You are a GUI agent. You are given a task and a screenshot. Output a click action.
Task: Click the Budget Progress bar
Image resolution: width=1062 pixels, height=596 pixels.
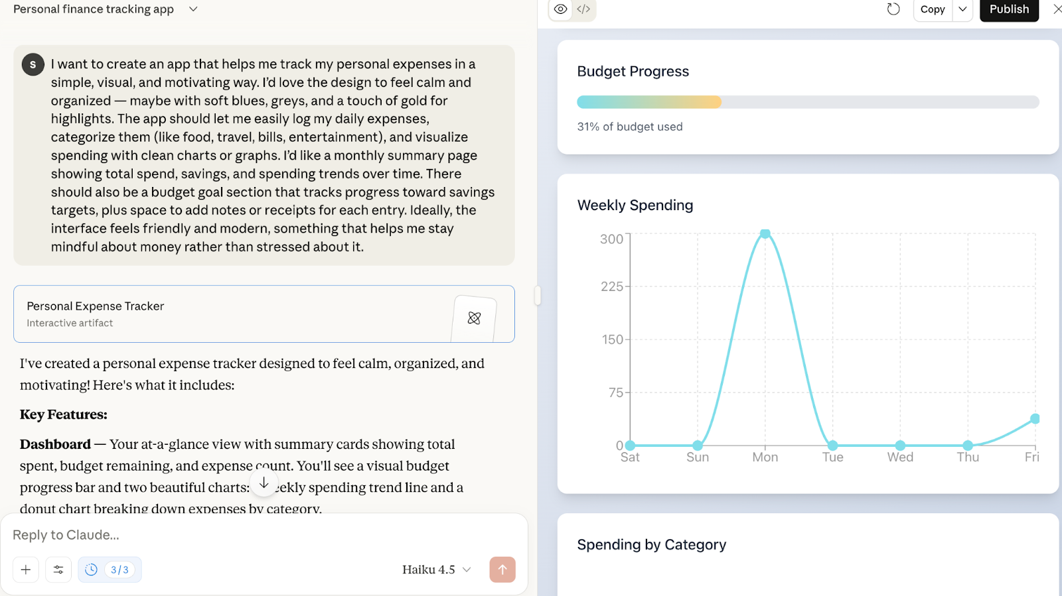pyautogui.click(x=808, y=102)
